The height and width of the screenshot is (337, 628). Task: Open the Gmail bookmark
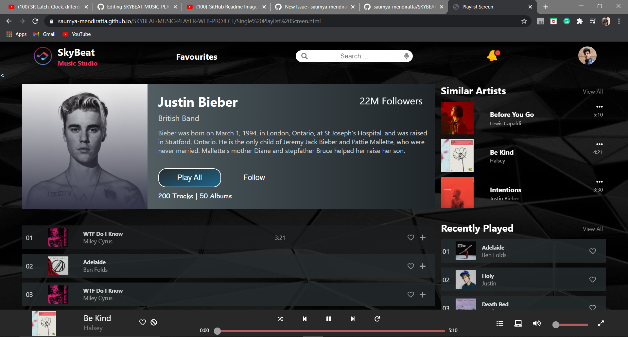click(x=44, y=34)
